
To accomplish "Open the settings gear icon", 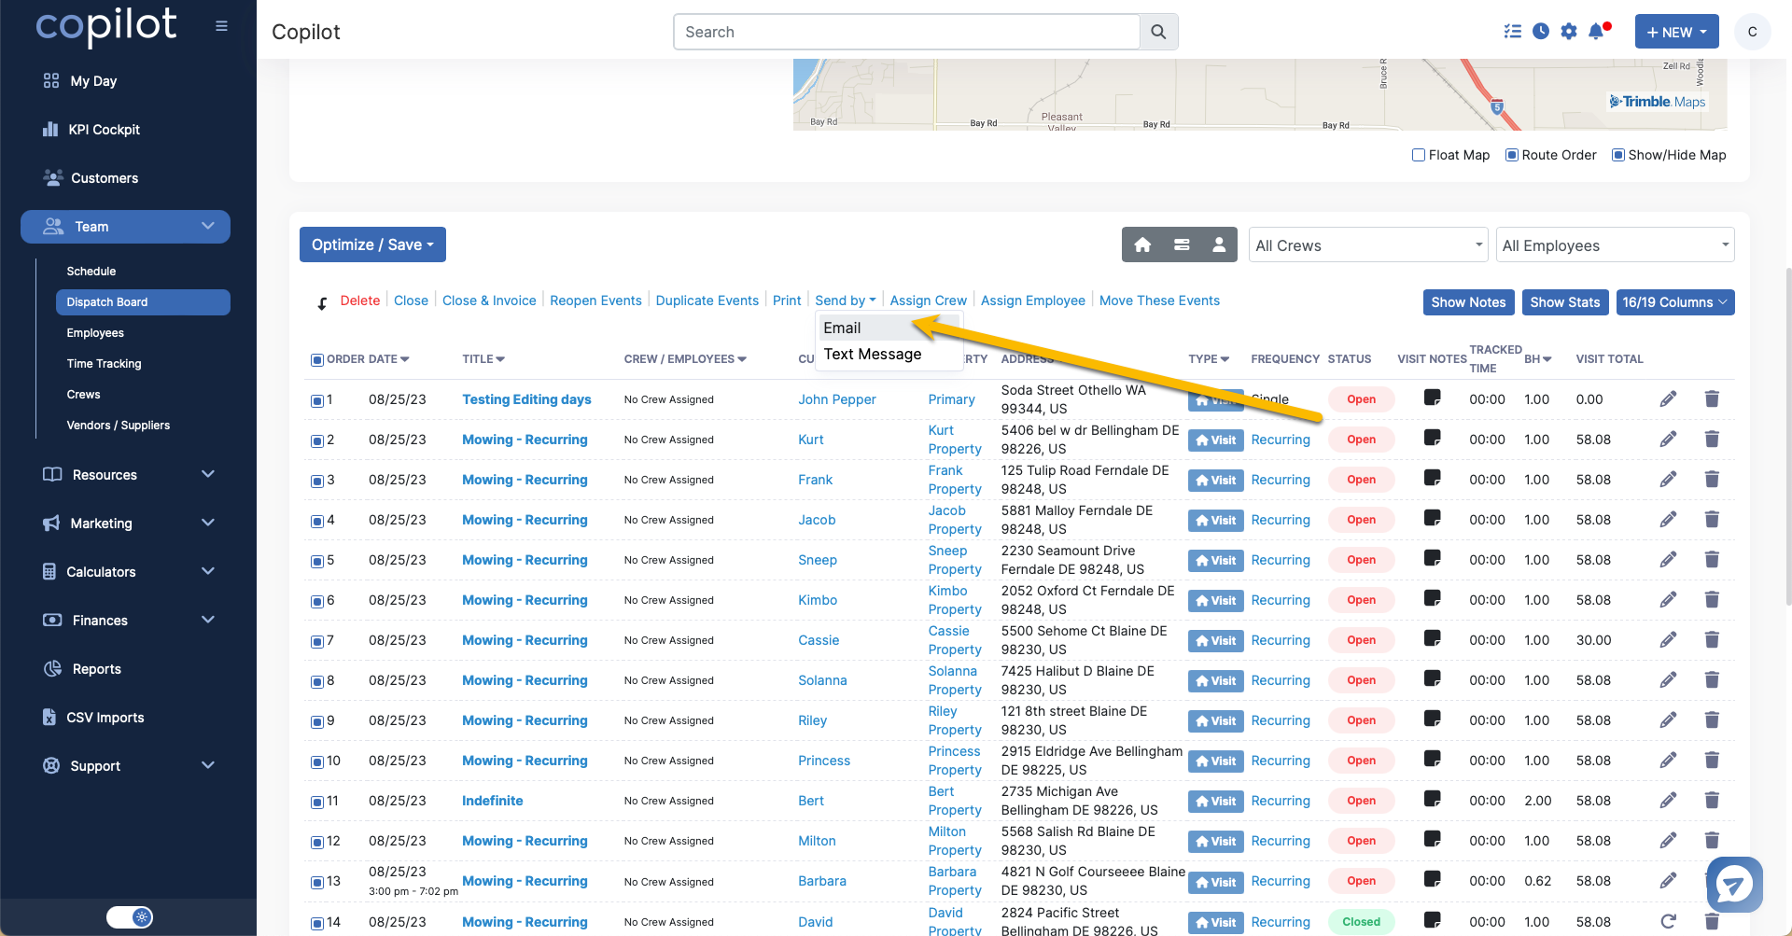I will click(1569, 31).
